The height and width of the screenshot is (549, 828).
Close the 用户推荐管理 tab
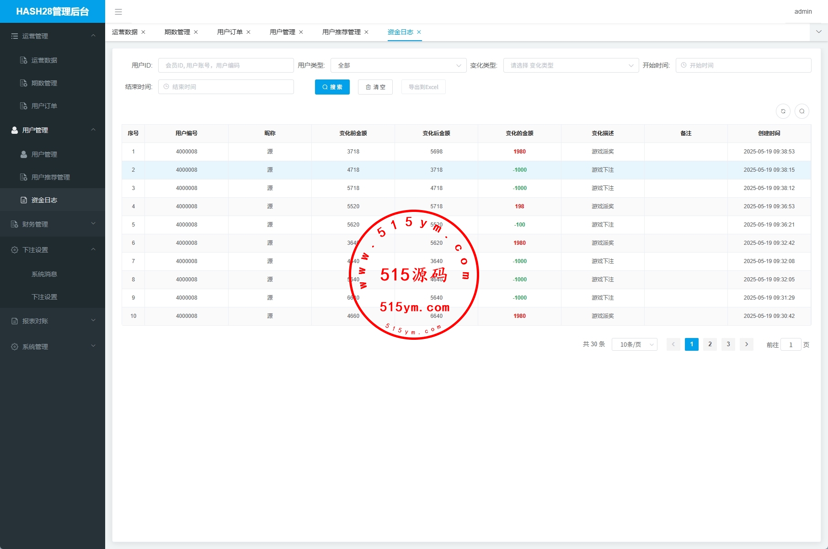tap(366, 32)
